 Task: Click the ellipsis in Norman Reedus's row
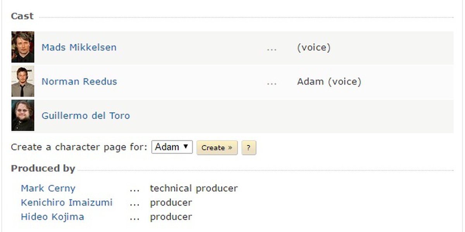[x=272, y=82]
